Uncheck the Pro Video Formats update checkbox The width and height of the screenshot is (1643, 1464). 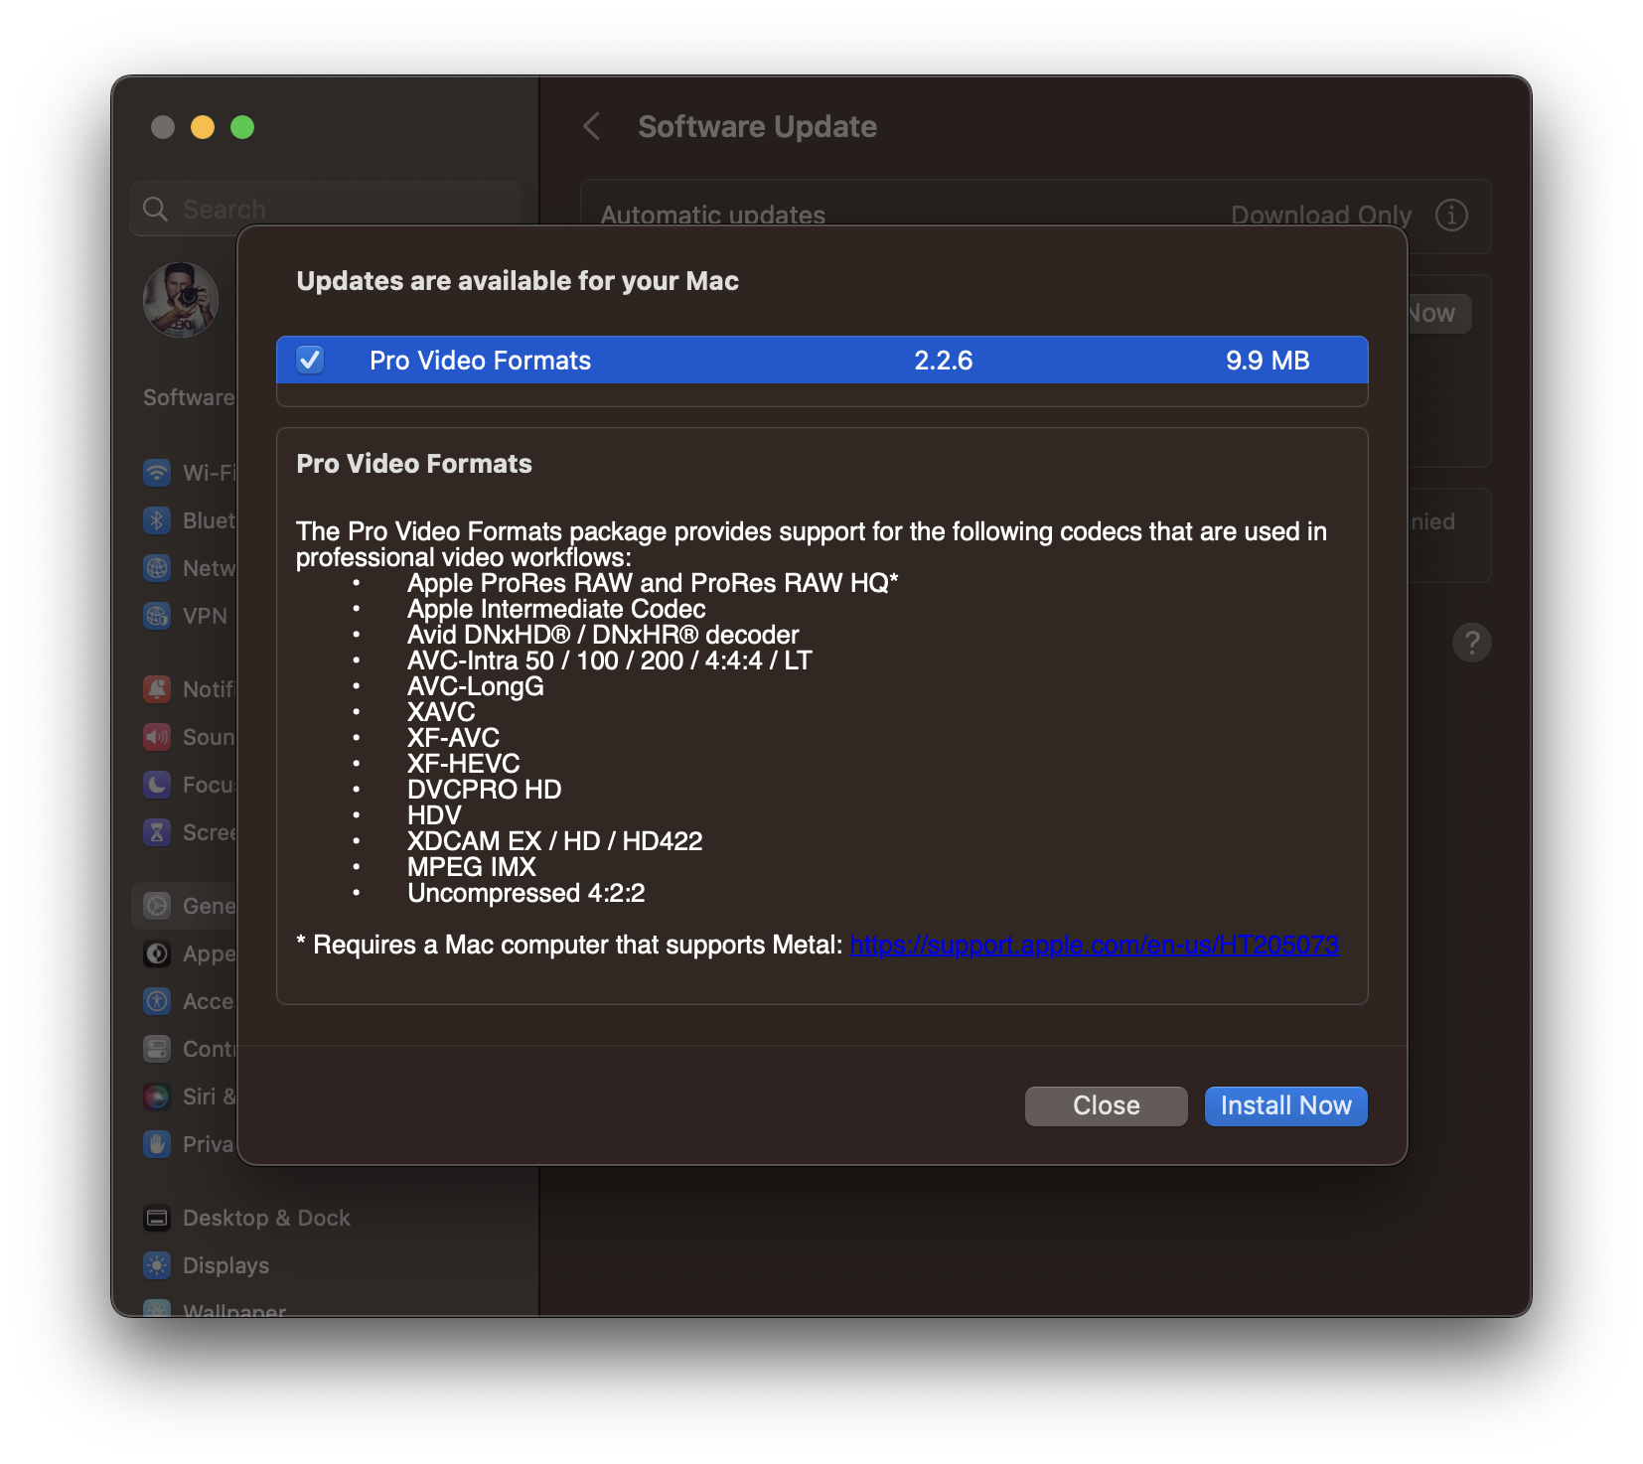click(310, 360)
